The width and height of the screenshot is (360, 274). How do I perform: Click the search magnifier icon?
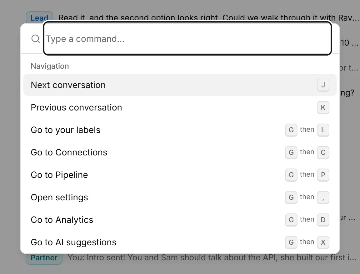(x=36, y=38)
